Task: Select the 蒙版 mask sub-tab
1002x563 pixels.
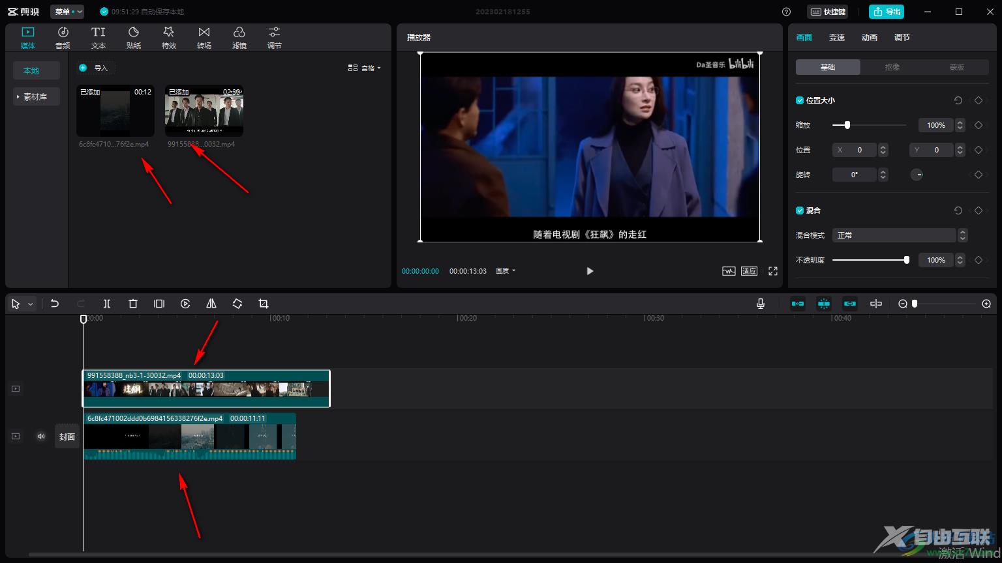Action: (x=957, y=67)
